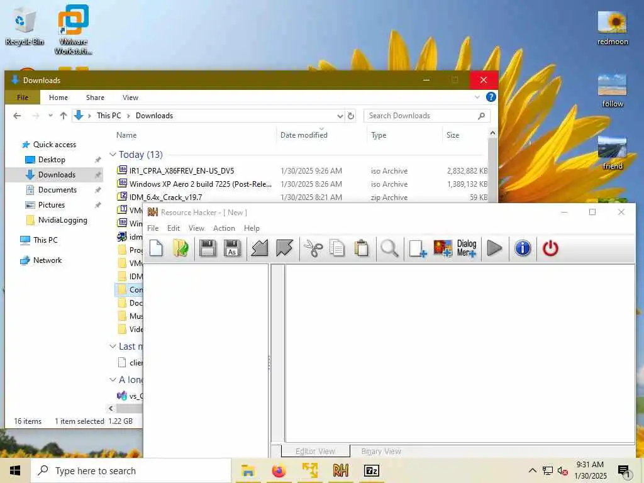Image resolution: width=644 pixels, height=483 pixels.
Task: Click the New blank script icon in Resource Hacker
Action: (156, 248)
